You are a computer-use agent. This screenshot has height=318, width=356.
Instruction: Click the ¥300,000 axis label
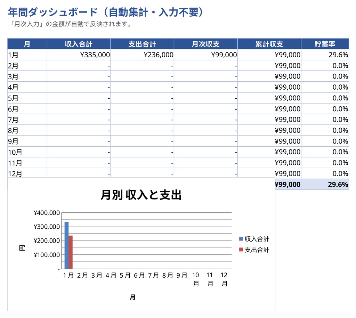[x=47, y=227]
